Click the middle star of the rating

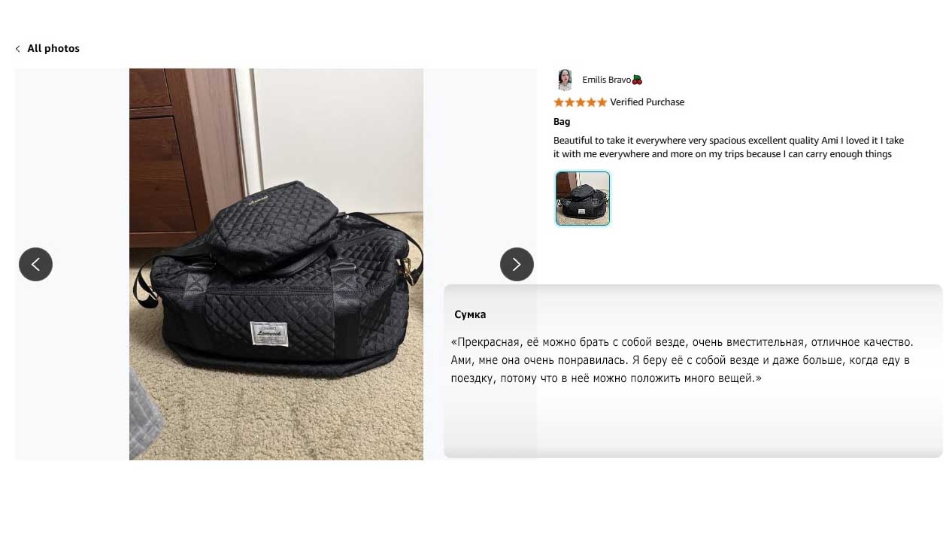click(x=580, y=102)
